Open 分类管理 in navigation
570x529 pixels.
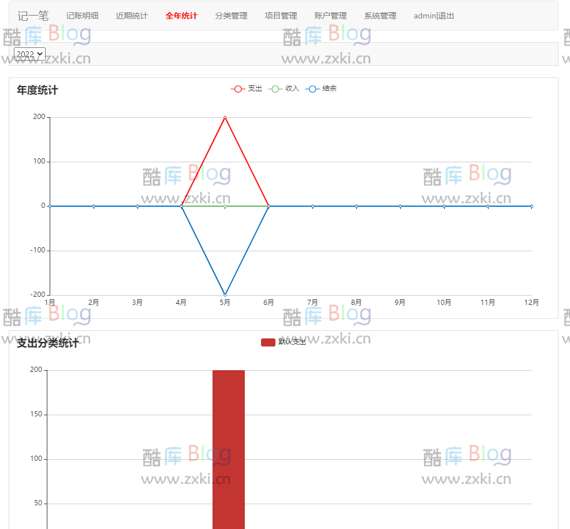(x=231, y=16)
